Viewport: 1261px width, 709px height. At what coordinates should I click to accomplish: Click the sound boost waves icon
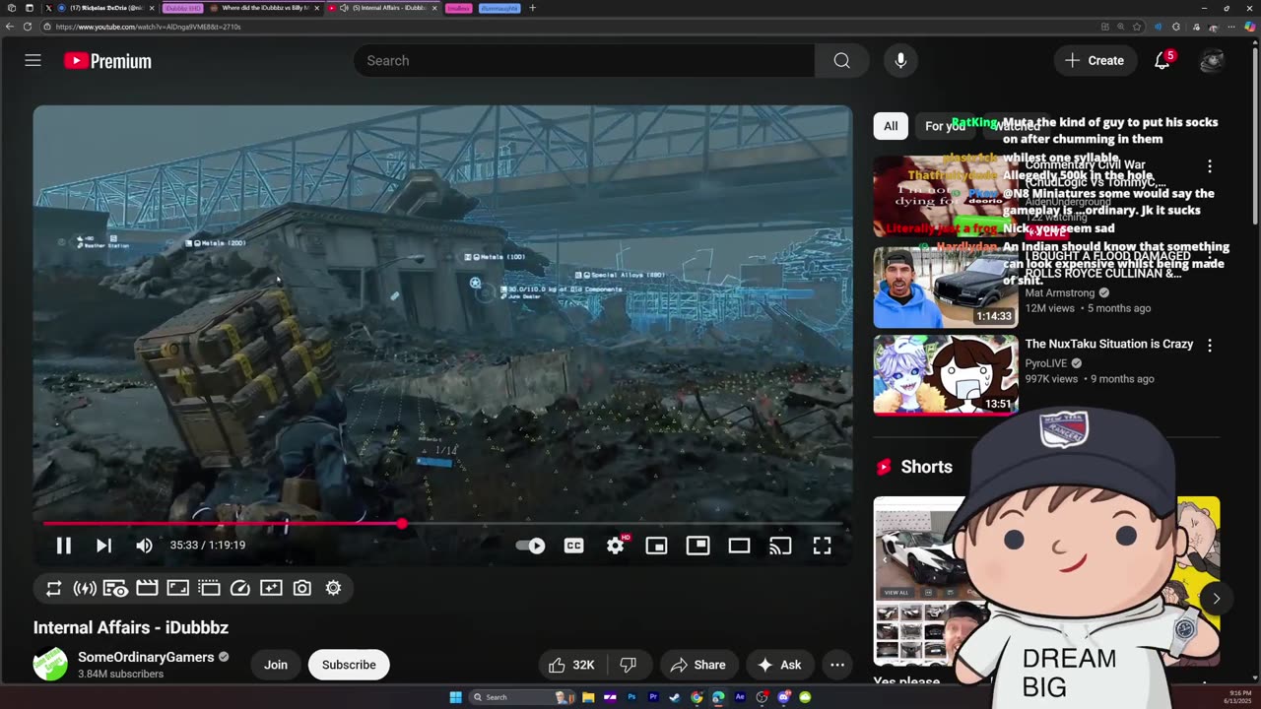(x=85, y=588)
